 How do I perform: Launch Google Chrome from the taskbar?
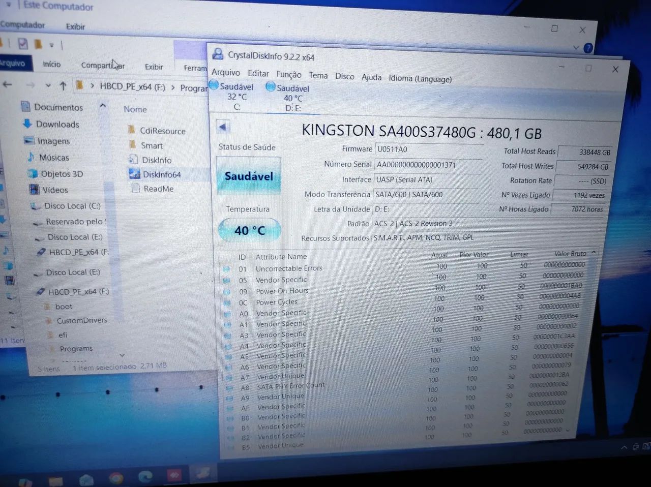pyautogui.click(x=116, y=477)
